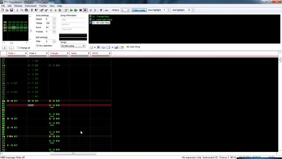Remove the selected instrument
Viewport: 282px width, 159px height.
pos(98,47)
